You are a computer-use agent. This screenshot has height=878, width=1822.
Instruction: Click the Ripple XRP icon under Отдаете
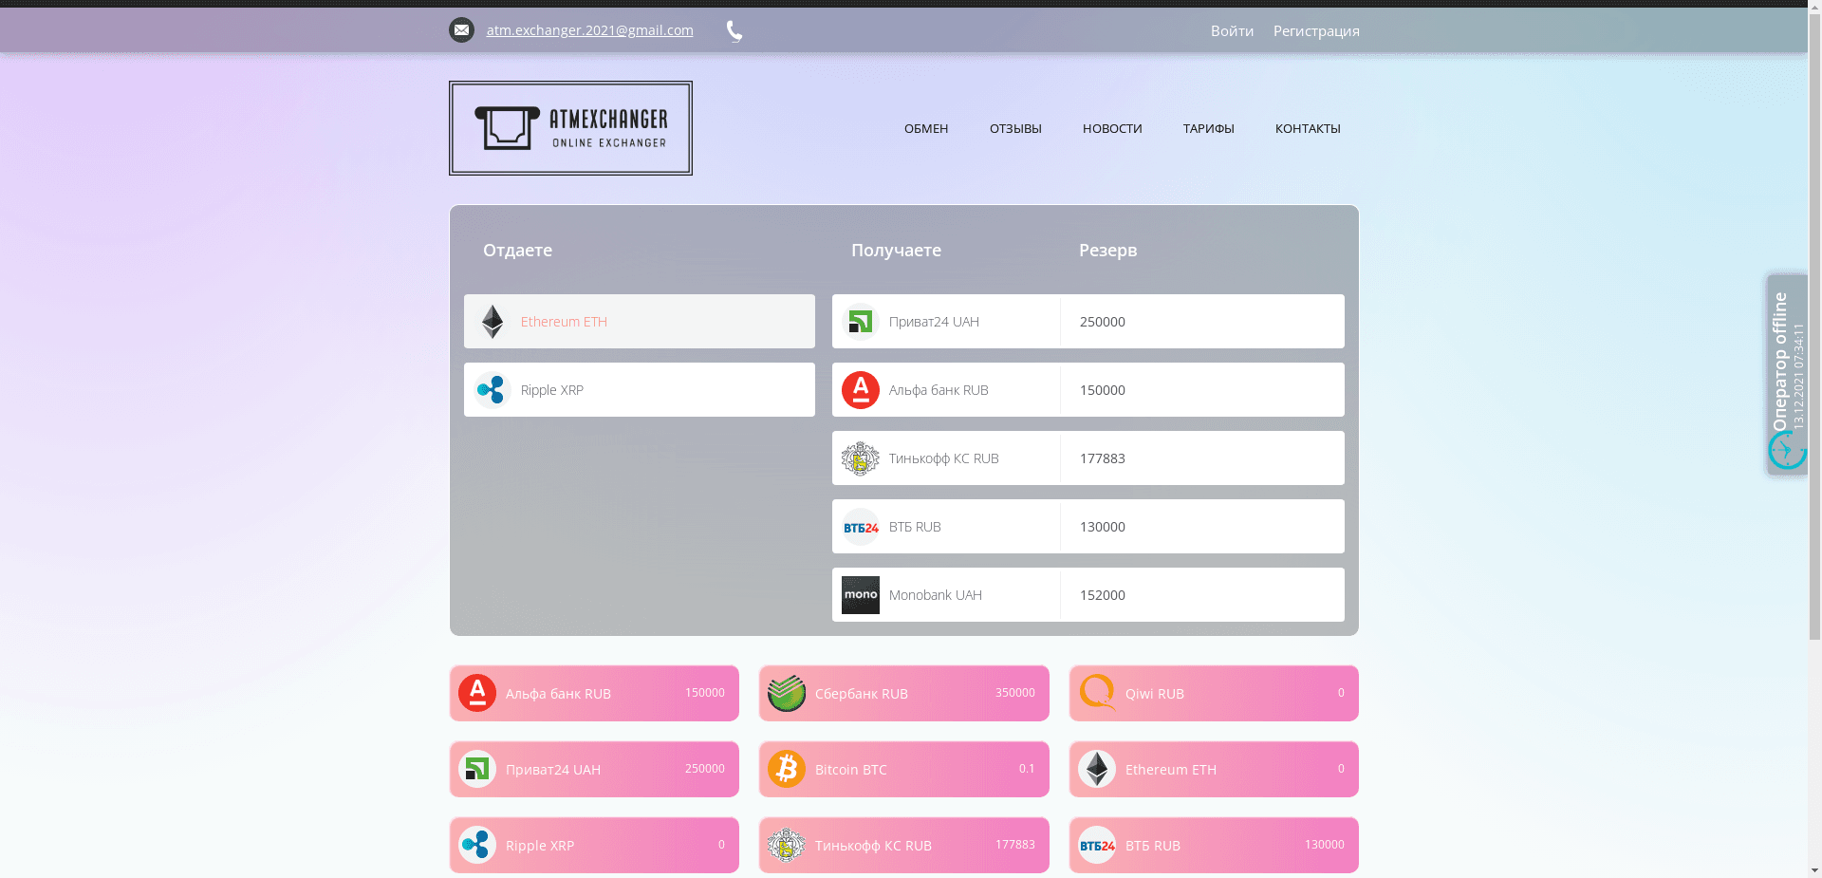click(x=493, y=390)
